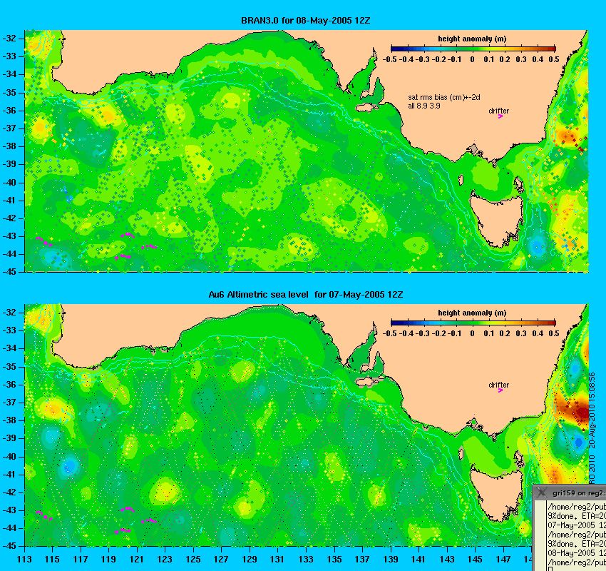Click the -41 latitude label in the Altimetric panel
This screenshot has width=606, height=571.
point(9,474)
